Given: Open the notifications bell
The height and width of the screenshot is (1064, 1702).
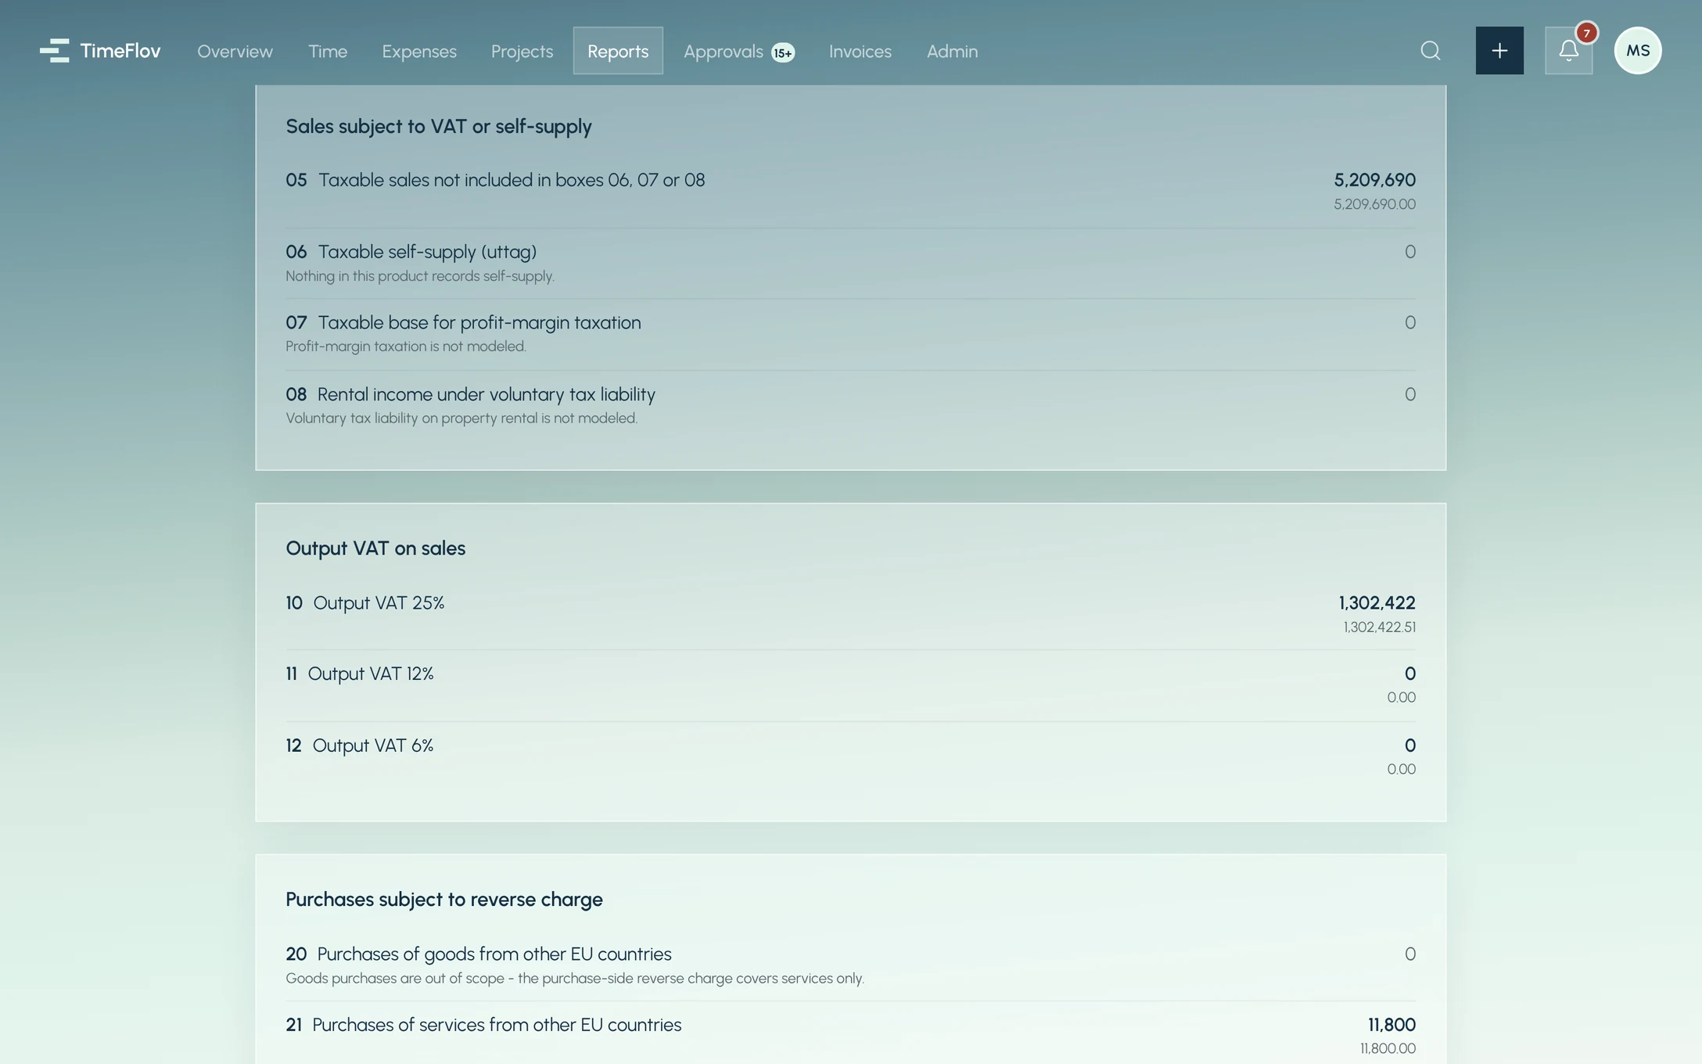Looking at the screenshot, I should coord(1568,51).
